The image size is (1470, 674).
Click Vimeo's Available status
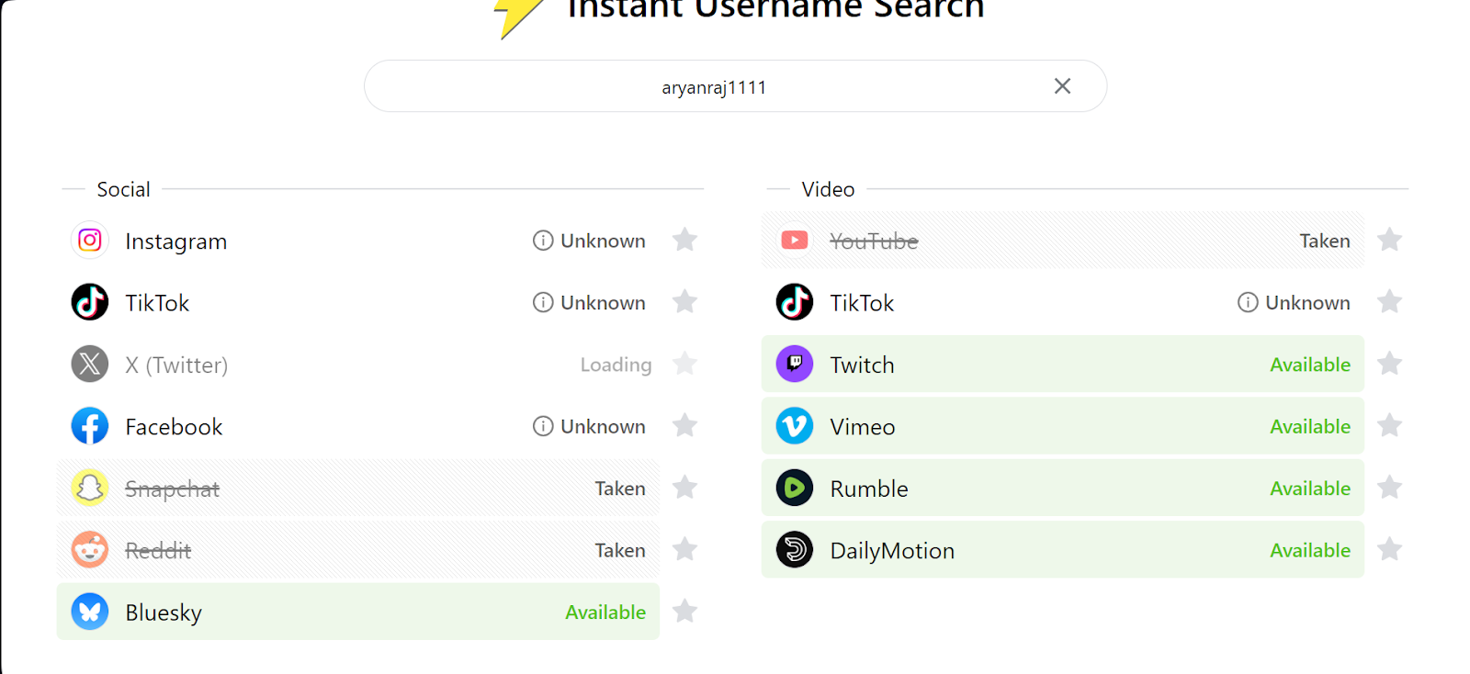(x=1310, y=427)
